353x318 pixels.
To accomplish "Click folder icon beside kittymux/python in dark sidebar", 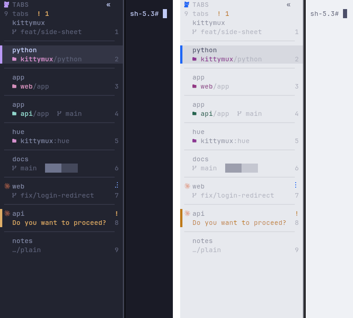I will coord(14,59).
